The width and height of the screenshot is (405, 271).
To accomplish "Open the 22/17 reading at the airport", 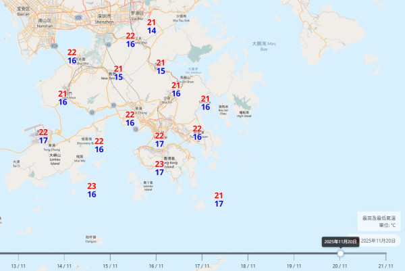I will [x=43, y=137].
